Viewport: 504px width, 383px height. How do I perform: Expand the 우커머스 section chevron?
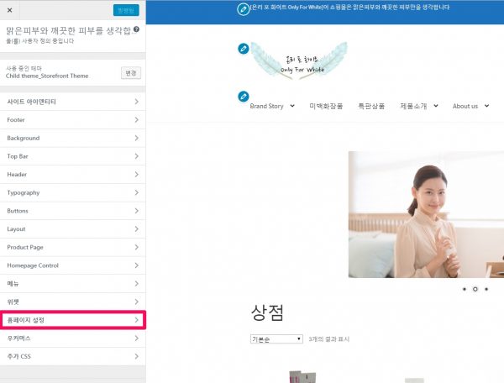pyautogui.click(x=137, y=338)
